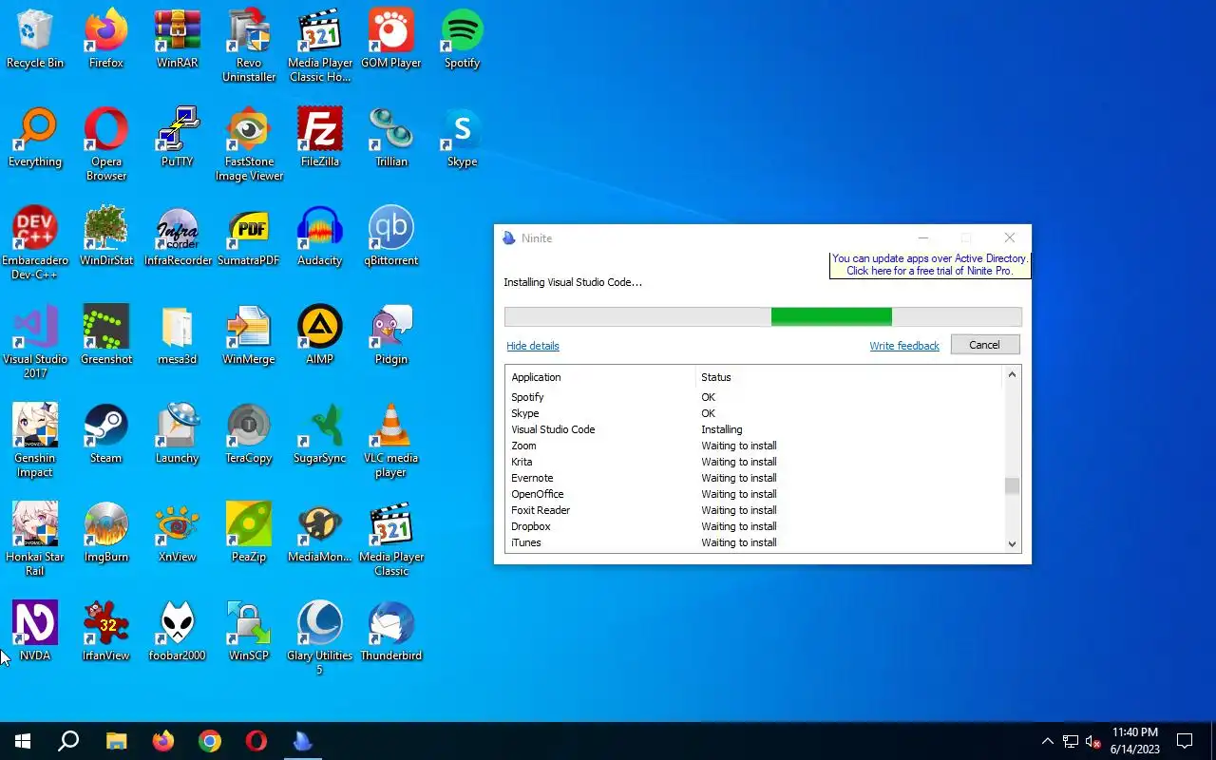The height and width of the screenshot is (760, 1216).
Task: Select the AIMP desktop shortcut
Action: pos(320,336)
